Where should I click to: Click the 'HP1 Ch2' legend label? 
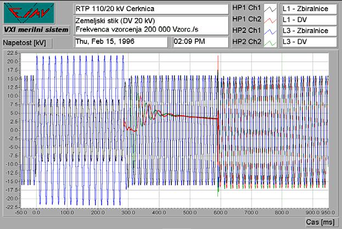click(246, 19)
